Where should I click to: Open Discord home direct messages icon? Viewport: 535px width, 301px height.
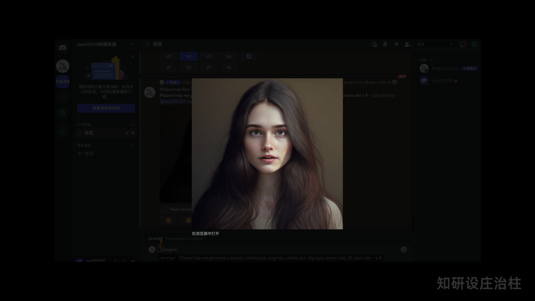[x=63, y=48]
